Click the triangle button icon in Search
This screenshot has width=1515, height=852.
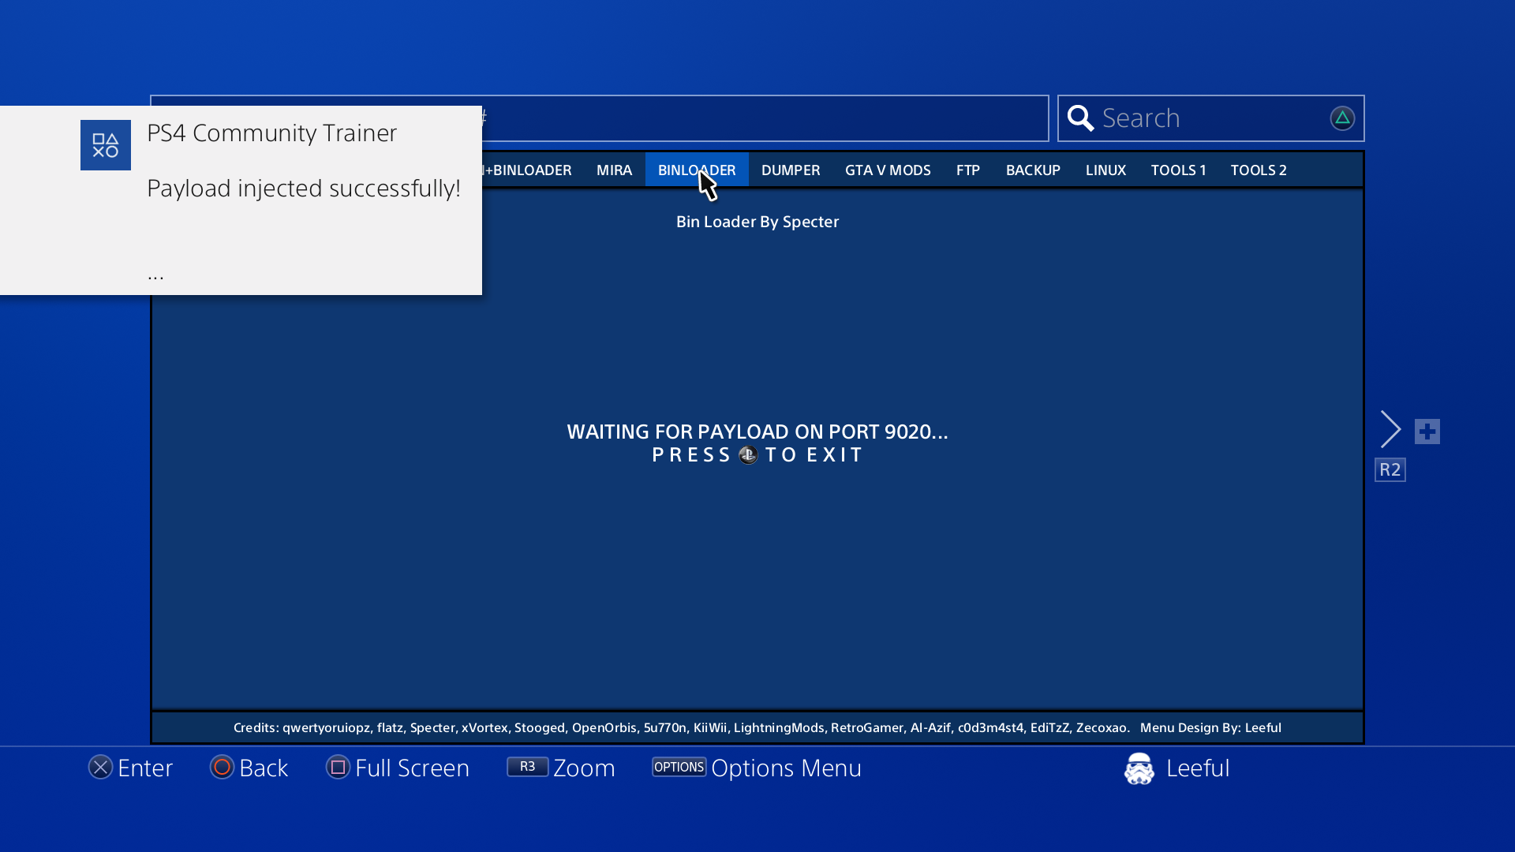pyautogui.click(x=1342, y=118)
